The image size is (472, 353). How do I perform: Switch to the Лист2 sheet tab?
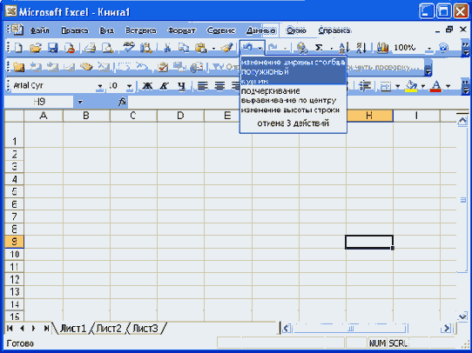(109, 329)
